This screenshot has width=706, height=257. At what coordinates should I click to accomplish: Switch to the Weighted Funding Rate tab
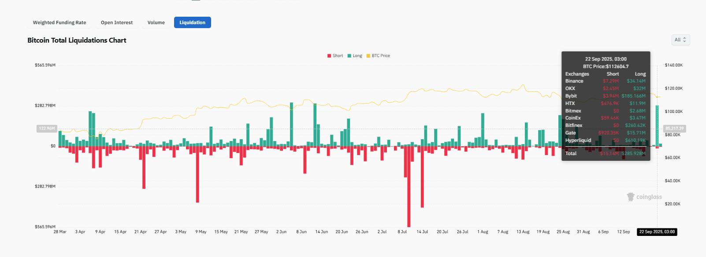(59, 22)
